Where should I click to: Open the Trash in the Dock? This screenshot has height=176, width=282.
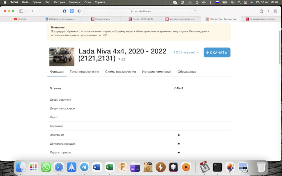coord(261,167)
